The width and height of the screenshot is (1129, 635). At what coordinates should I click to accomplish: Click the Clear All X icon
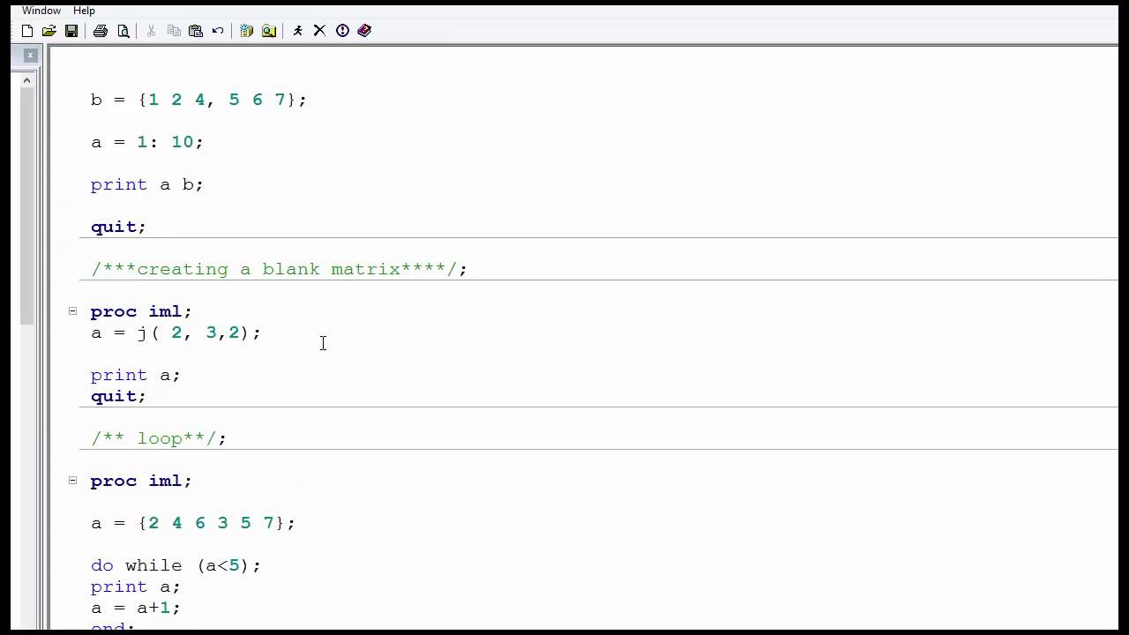(x=319, y=31)
